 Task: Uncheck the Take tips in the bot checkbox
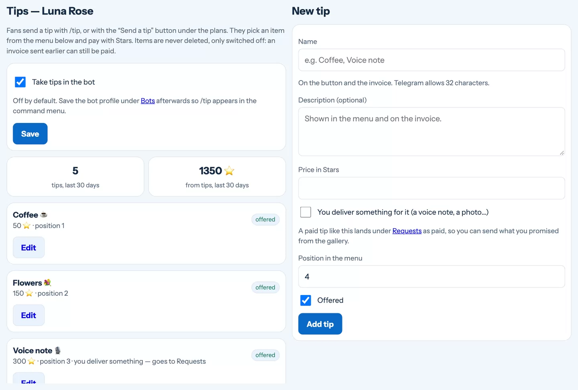point(20,82)
